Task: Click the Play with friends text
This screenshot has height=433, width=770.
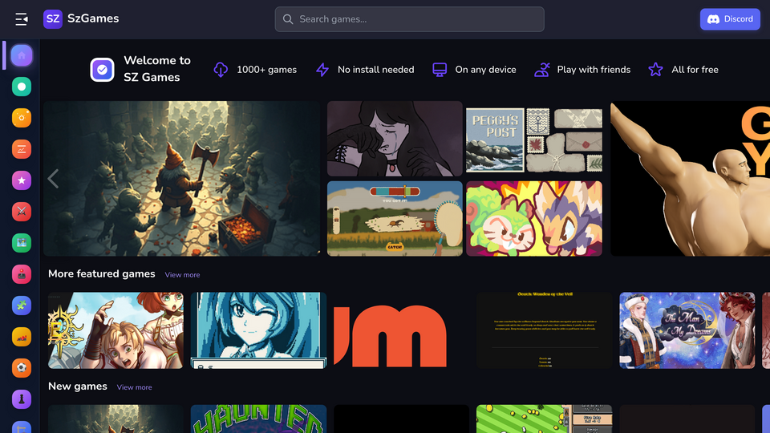Action: pyautogui.click(x=594, y=70)
